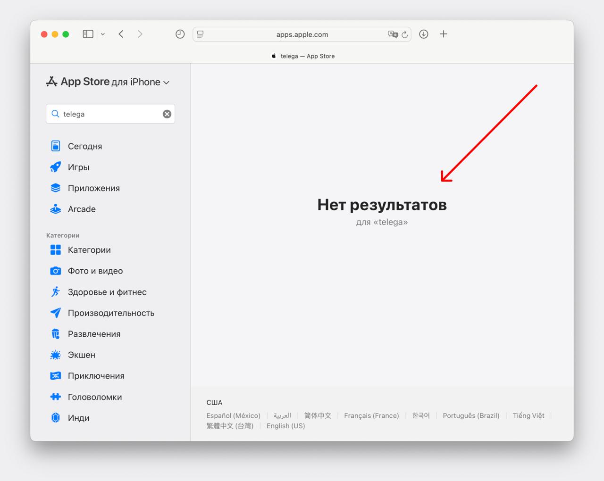The width and height of the screenshot is (604, 481).
Task: Open a new Safari tab with the plus button
Action: (443, 34)
